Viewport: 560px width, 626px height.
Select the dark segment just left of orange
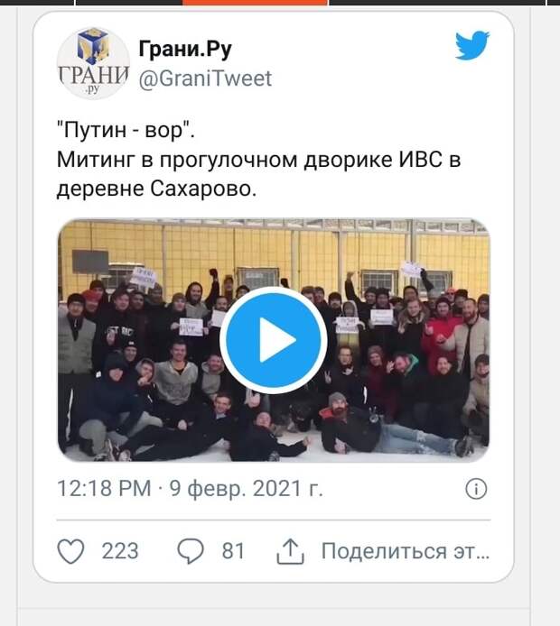(129, 3)
